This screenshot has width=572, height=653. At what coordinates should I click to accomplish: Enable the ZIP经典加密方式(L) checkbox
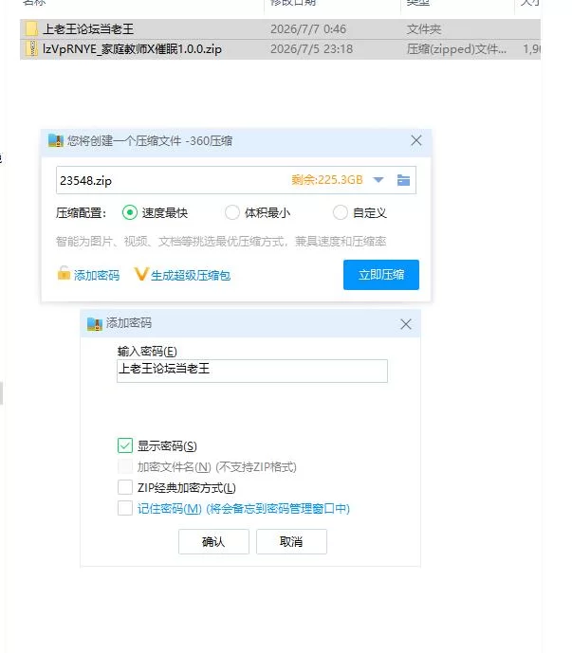tap(125, 487)
